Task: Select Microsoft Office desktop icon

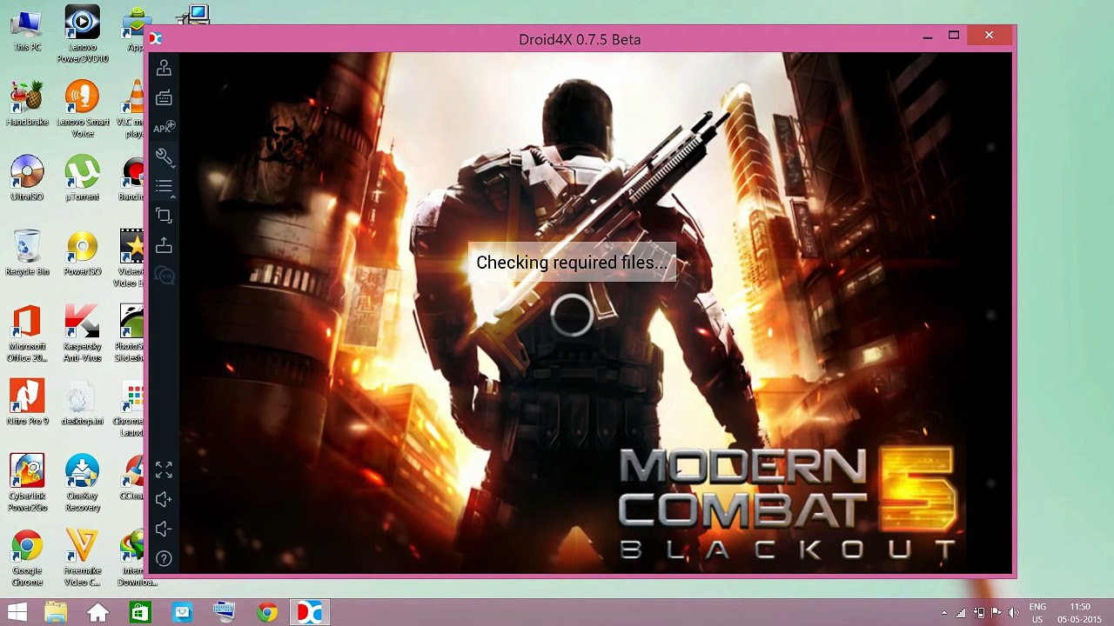Action: click(x=27, y=333)
